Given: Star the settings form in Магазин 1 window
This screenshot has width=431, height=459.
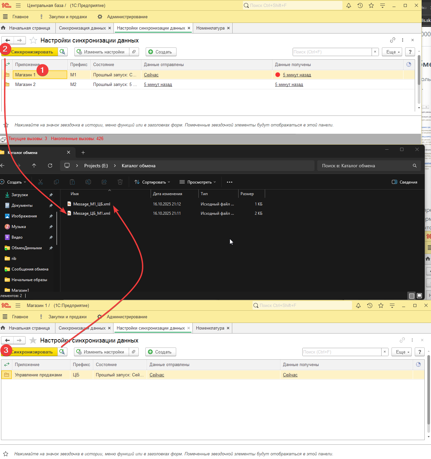Looking at the screenshot, I should [33, 341].
